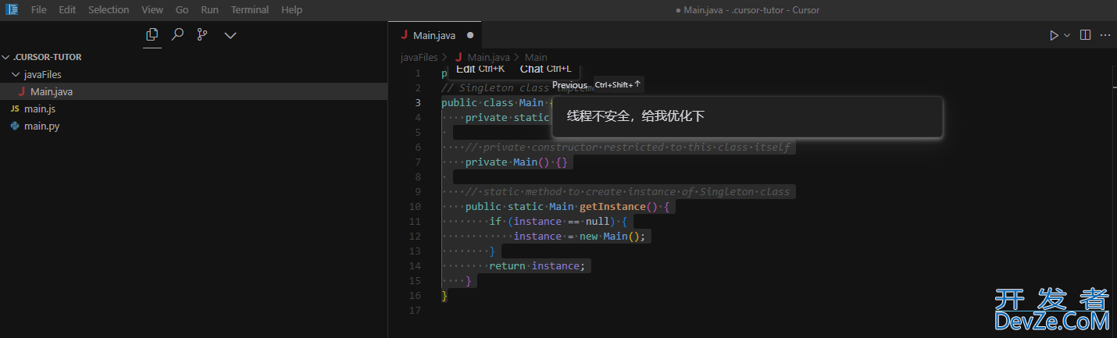The image size is (1117, 338).
Task: Open the File menu
Action: [x=39, y=10]
